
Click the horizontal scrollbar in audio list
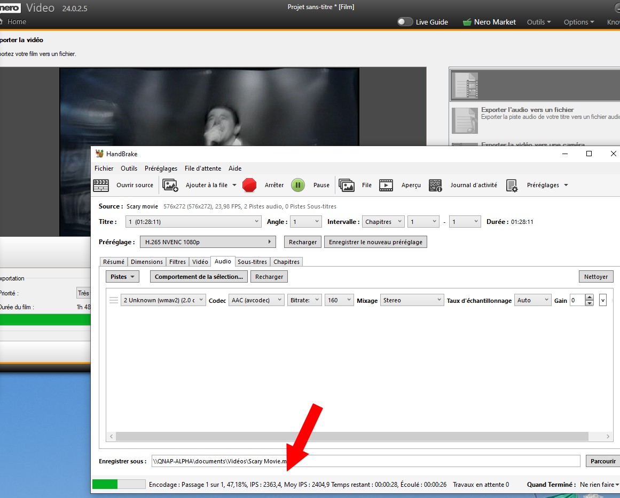point(351,436)
